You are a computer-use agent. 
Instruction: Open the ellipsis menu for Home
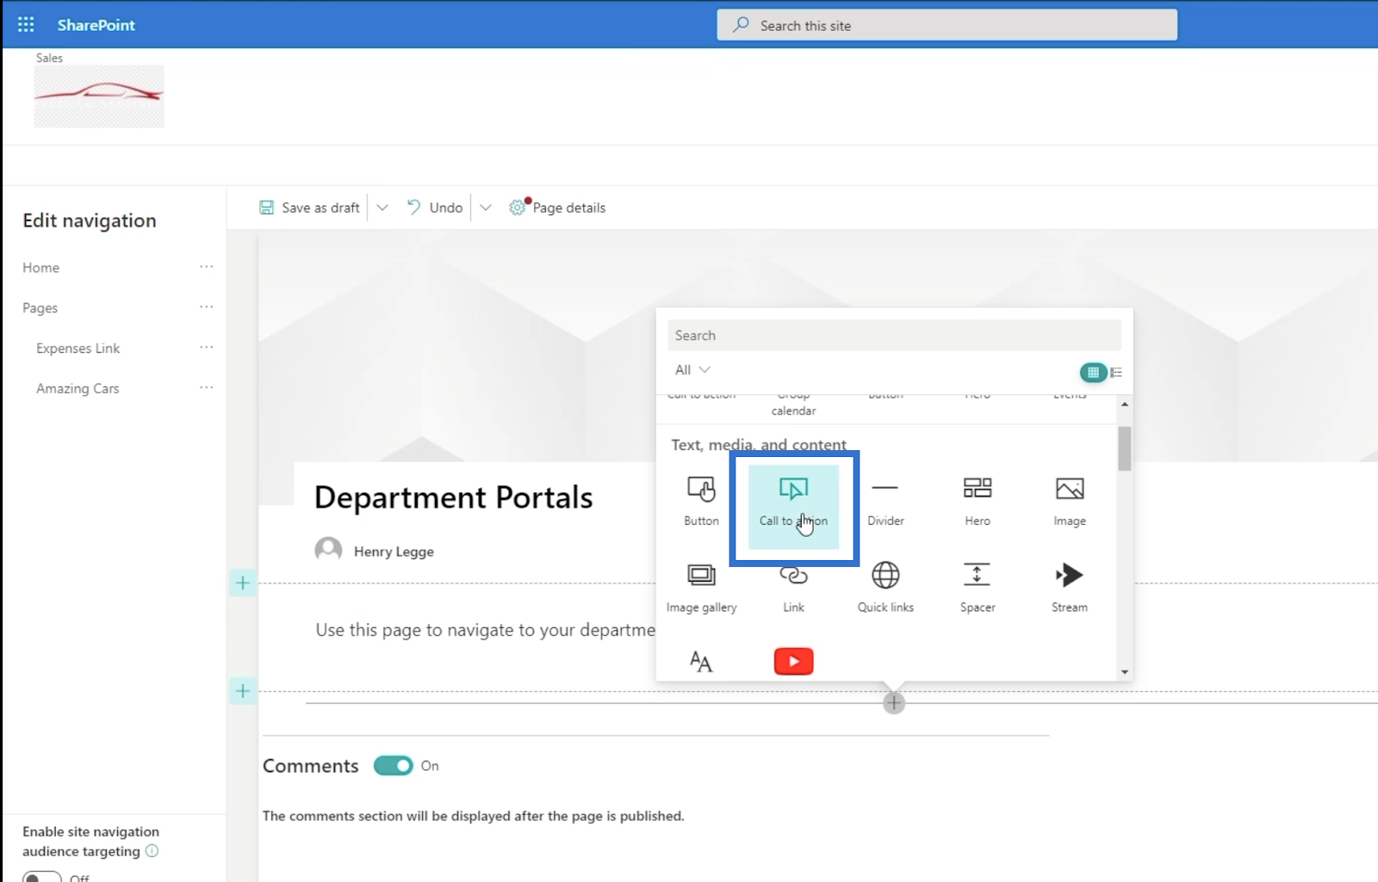coord(207,267)
